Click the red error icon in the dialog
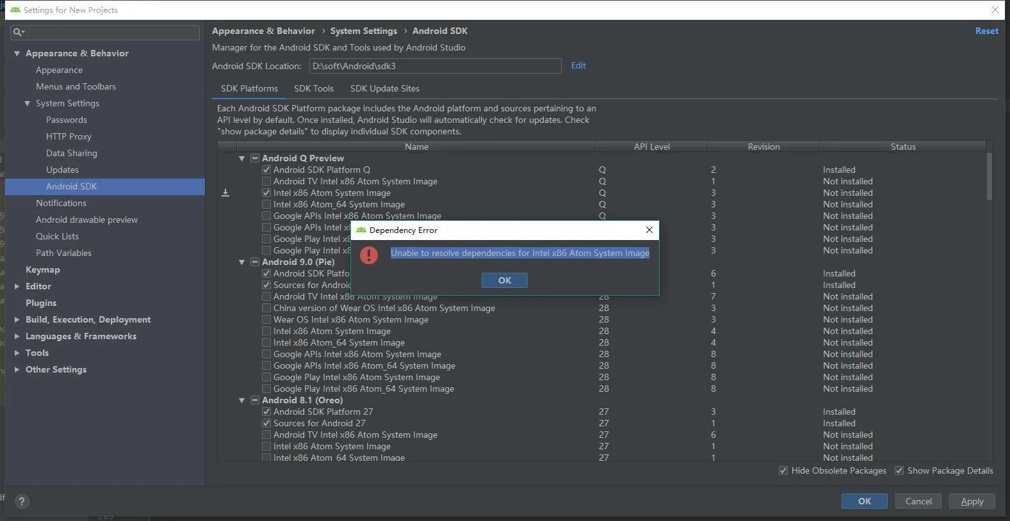 pos(369,255)
